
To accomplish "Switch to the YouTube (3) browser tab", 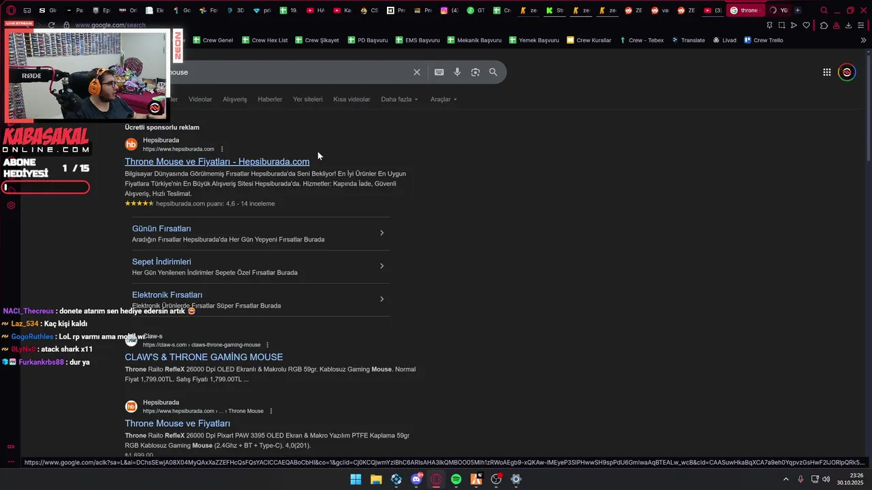I will [712, 10].
